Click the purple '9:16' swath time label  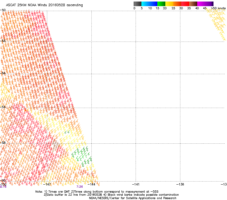tap(3, 187)
